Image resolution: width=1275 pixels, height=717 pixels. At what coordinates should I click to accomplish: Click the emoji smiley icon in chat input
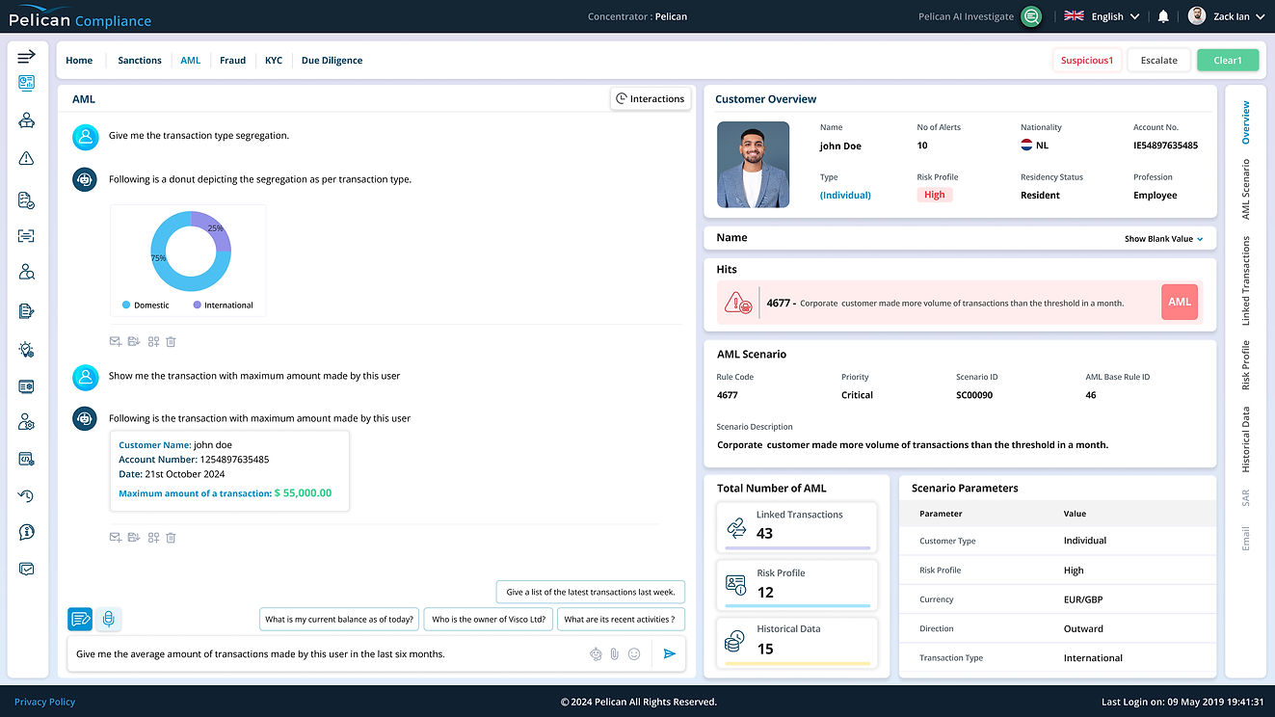tap(634, 653)
